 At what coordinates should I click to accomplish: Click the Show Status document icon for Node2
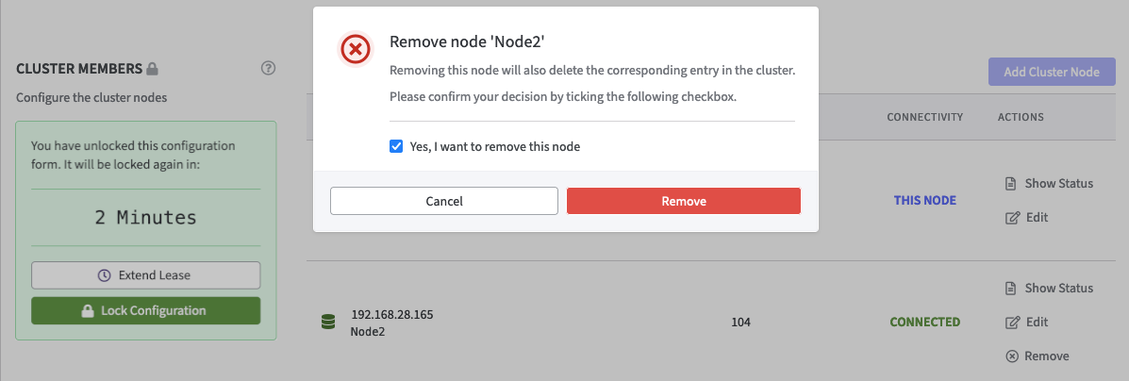(x=1012, y=288)
